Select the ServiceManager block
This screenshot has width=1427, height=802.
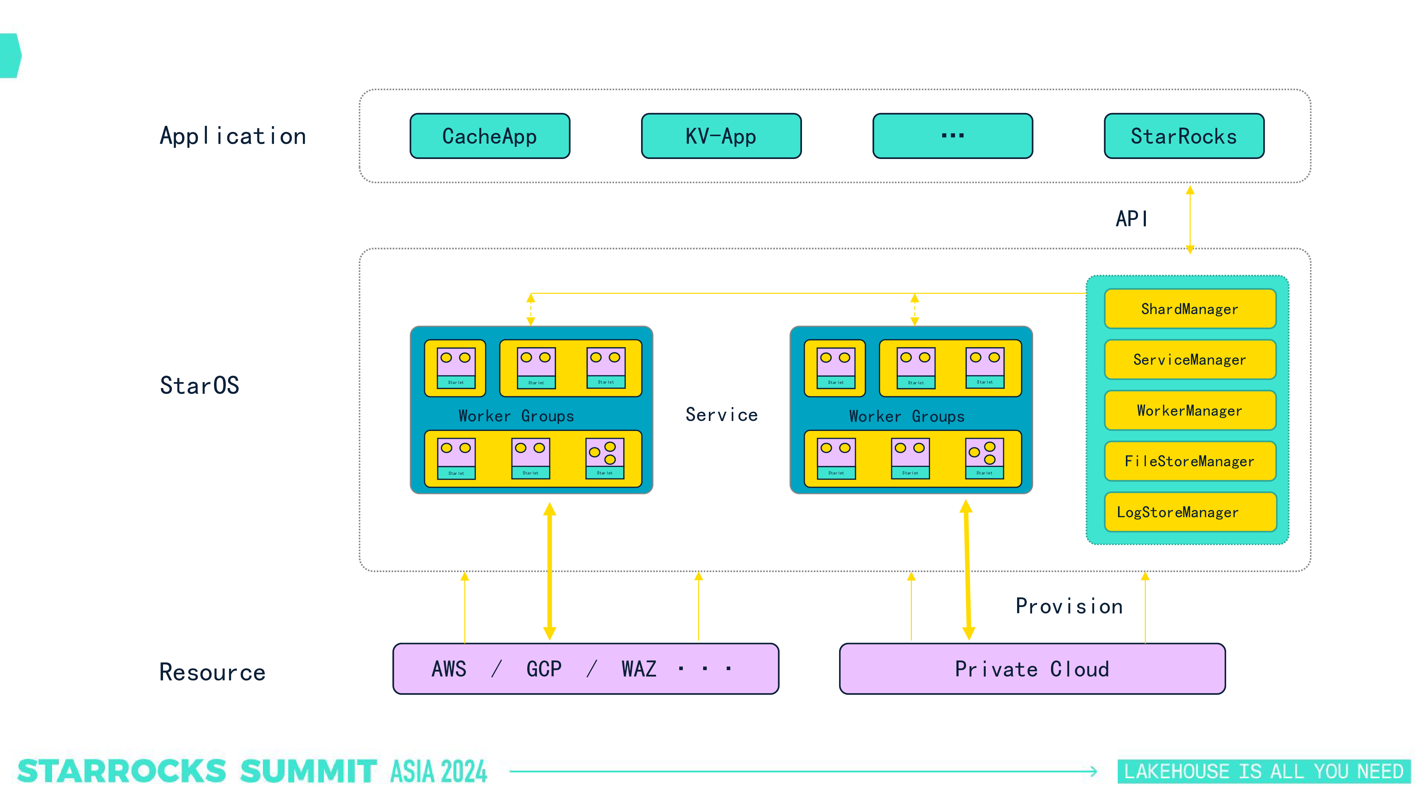tap(1190, 360)
